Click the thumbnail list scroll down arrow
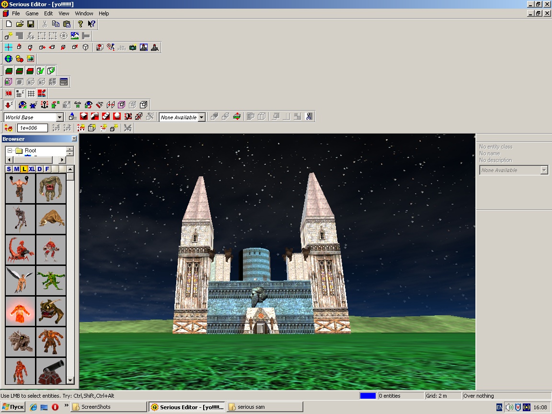The height and width of the screenshot is (414, 552). coord(70,380)
